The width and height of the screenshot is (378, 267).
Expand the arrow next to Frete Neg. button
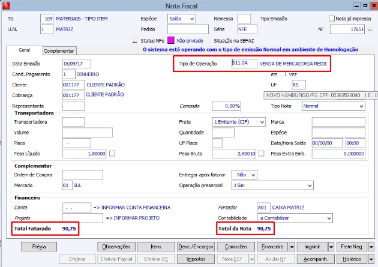tap(371, 247)
